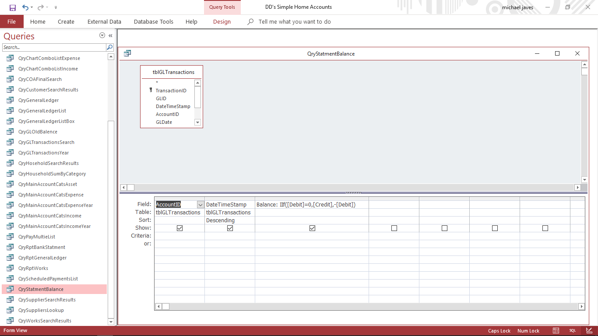Select QryPayMultieList in the Queries list
Screen dimensions: 598x336
coord(54,237)
